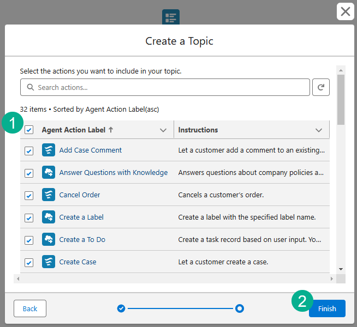Viewport: 357px width, 327px height.
Task: Uncheck the Cancel Order checkbox
Action: (29, 195)
